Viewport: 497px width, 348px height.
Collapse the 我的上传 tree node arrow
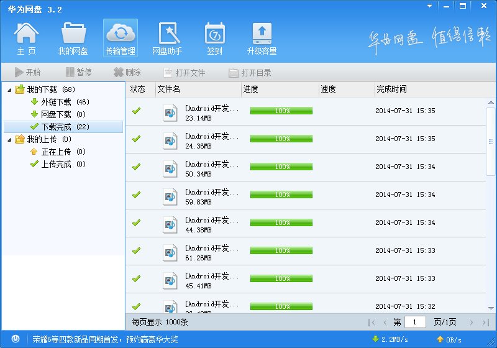point(9,140)
